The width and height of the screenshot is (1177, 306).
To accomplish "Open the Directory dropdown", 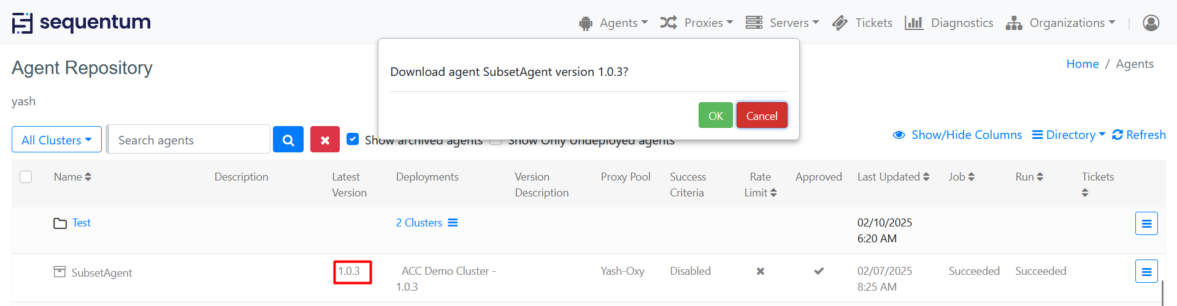I will (1068, 135).
